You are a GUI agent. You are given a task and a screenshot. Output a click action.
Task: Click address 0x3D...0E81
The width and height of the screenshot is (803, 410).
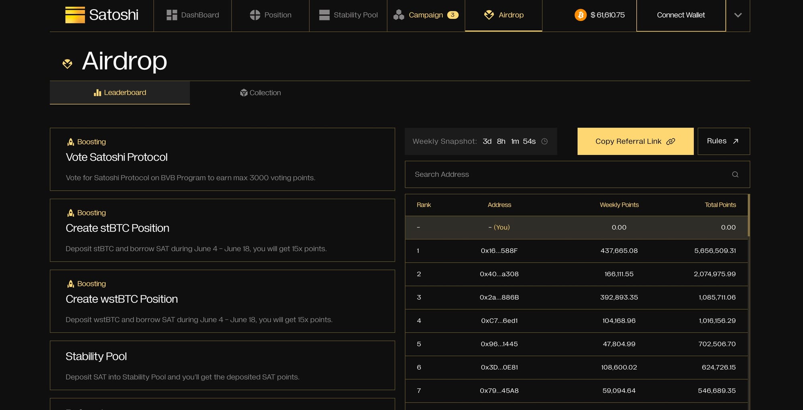point(499,367)
